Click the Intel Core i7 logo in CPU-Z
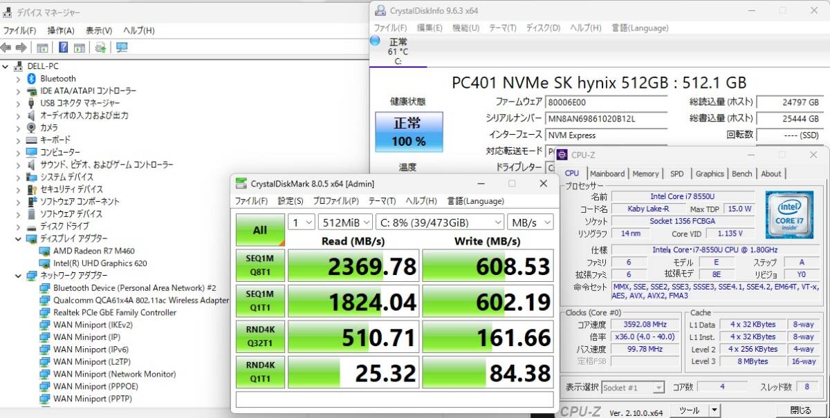The width and height of the screenshot is (830, 418). 791,214
